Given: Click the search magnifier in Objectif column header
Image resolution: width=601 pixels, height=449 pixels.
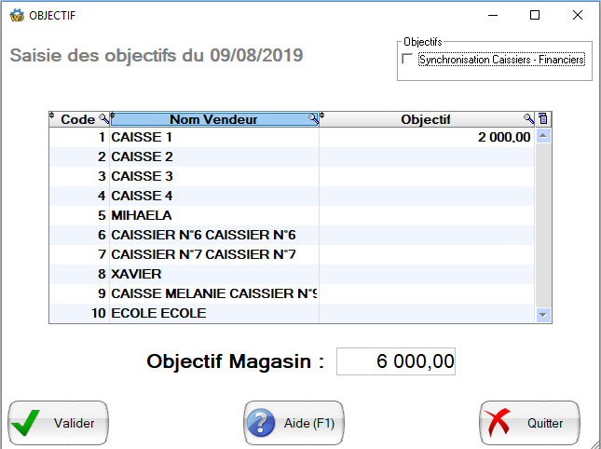Looking at the screenshot, I should point(529,119).
